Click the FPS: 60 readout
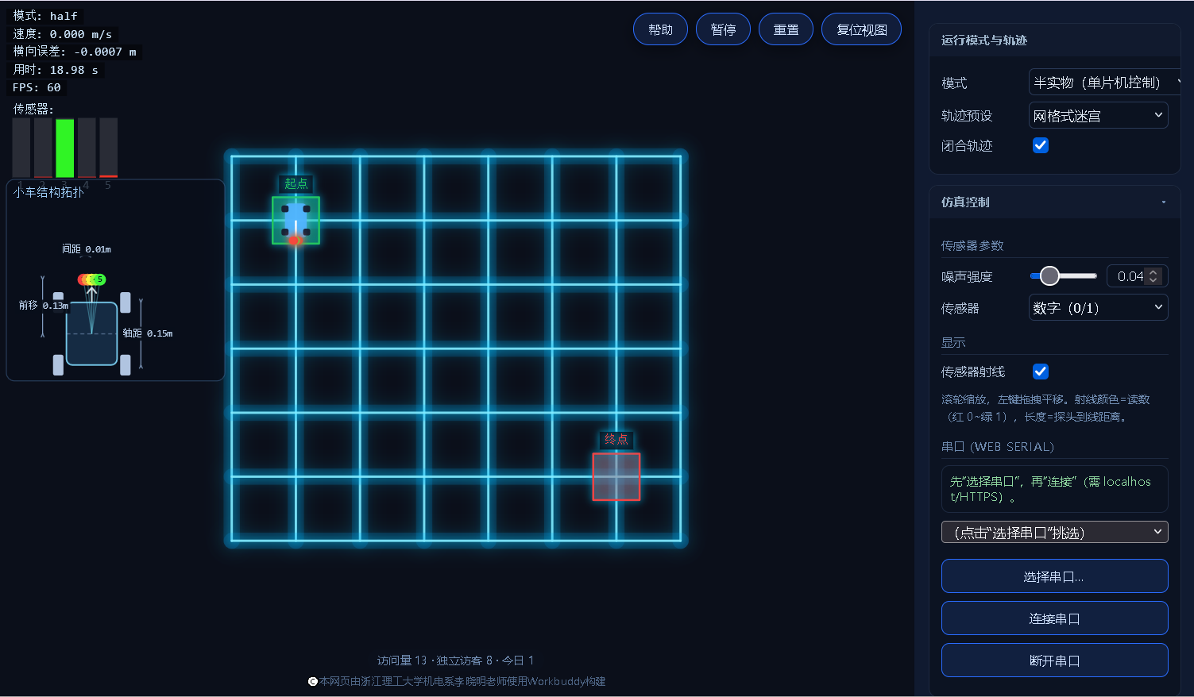Viewport: 1194px width, 697px height. point(37,87)
